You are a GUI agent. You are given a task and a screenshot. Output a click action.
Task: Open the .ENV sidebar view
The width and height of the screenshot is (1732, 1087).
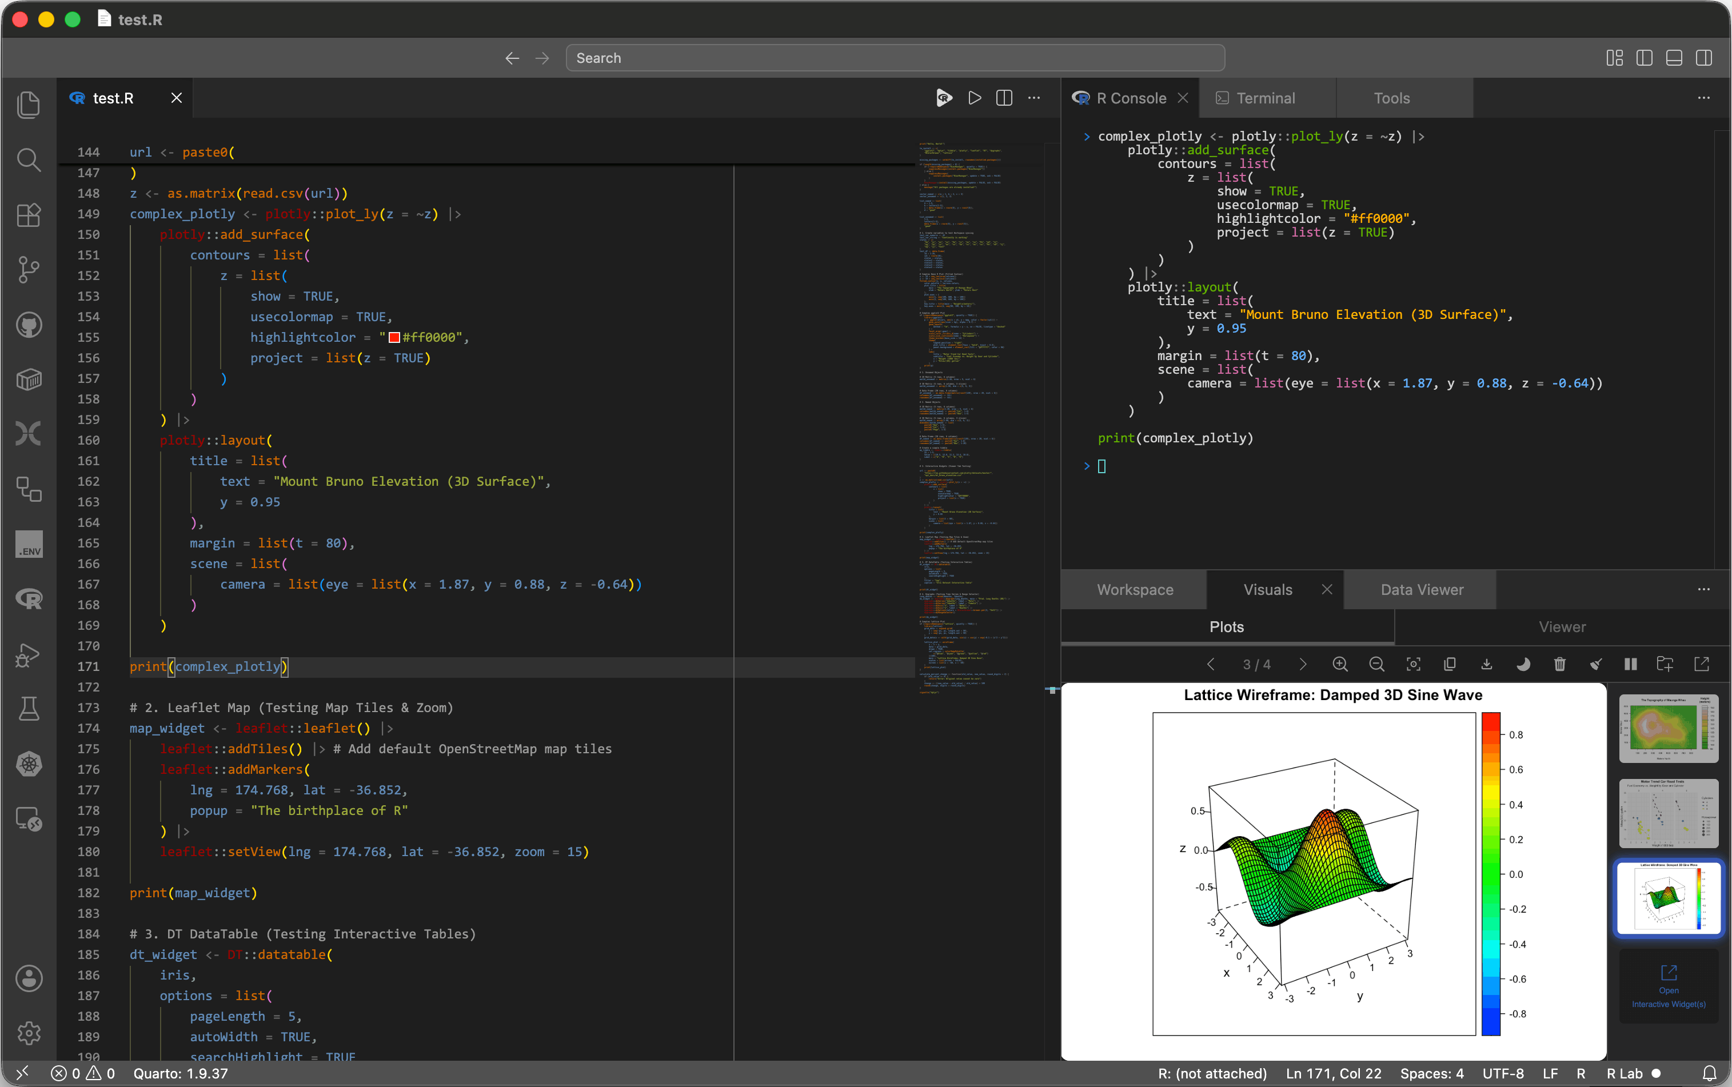(29, 544)
